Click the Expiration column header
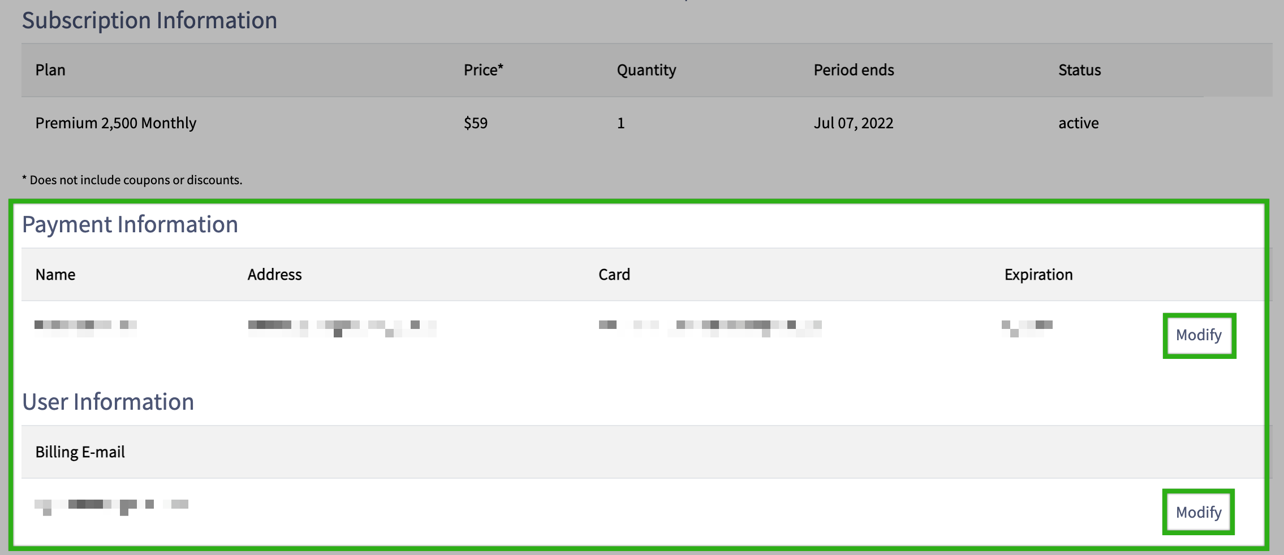1284x555 pixels. [1038, 274]
